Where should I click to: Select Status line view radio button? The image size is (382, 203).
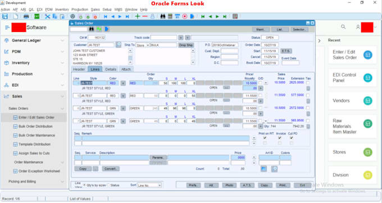pyautogui.click(x=108, y=185)
